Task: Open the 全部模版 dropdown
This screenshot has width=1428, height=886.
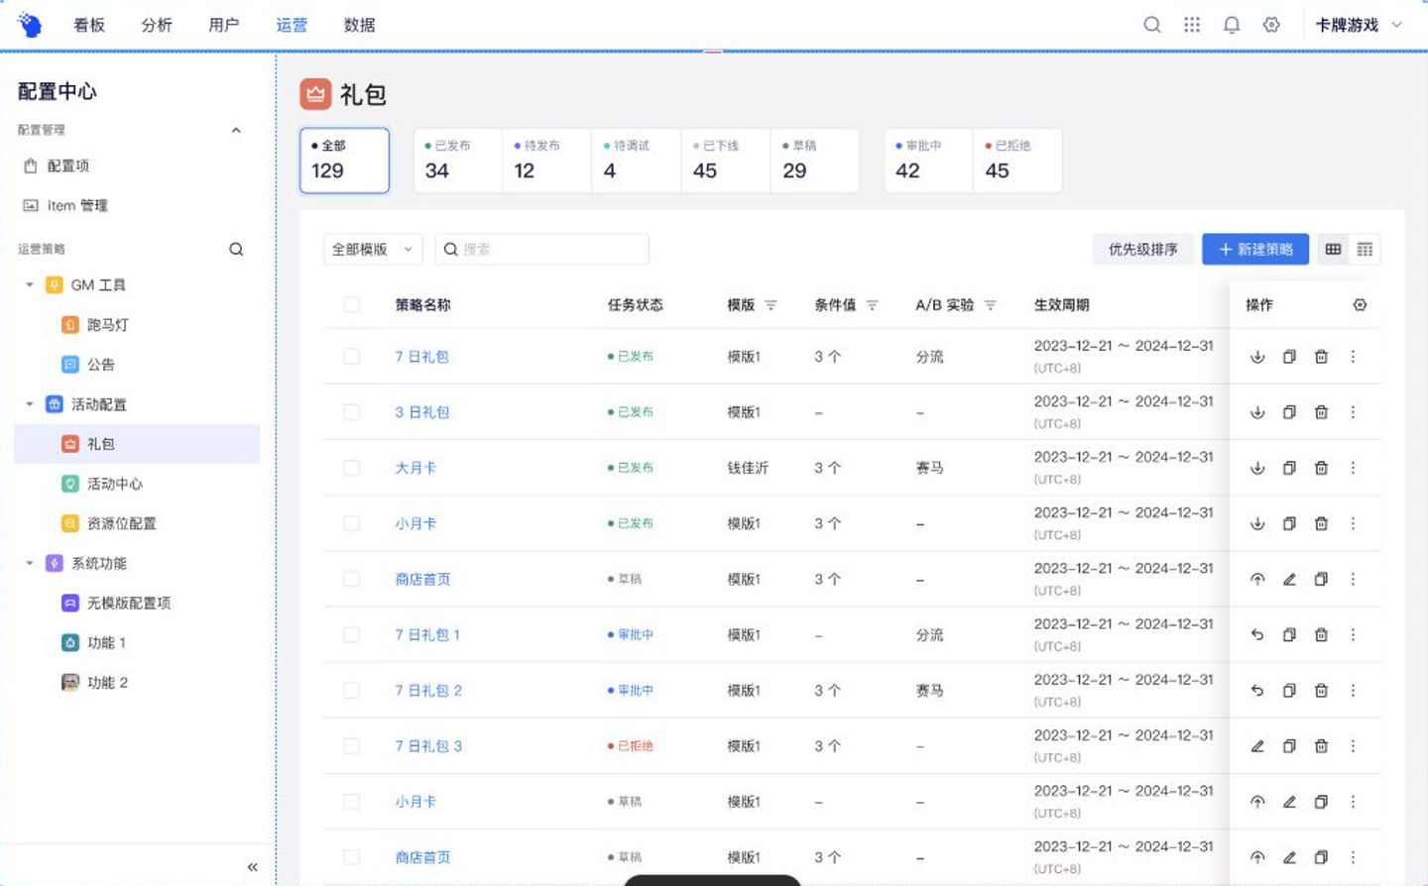Action: pos(373,250)
